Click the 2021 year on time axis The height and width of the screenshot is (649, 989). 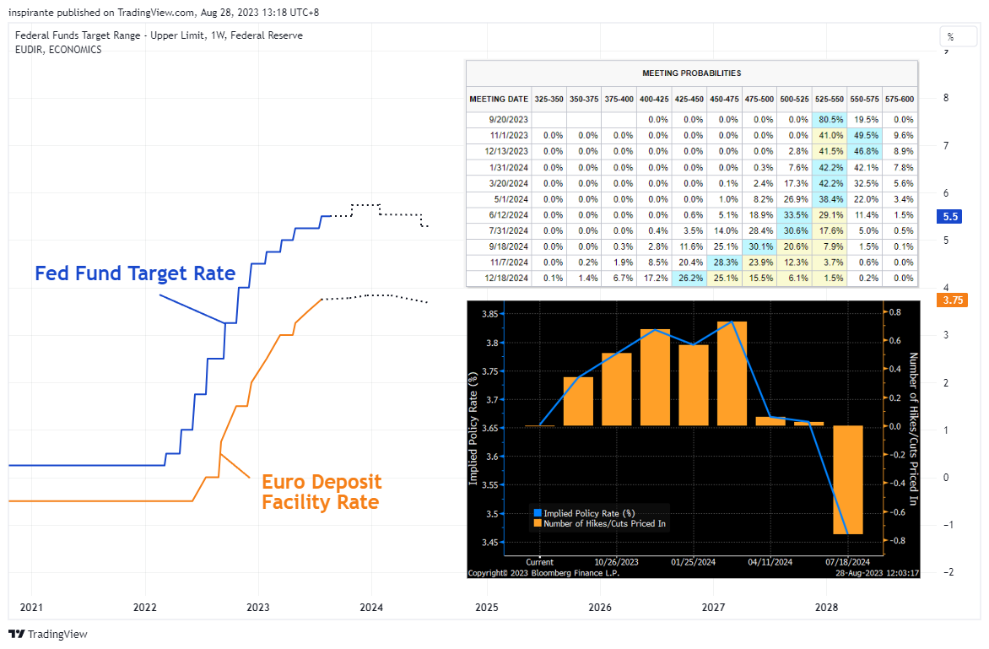tap(31, 608)
